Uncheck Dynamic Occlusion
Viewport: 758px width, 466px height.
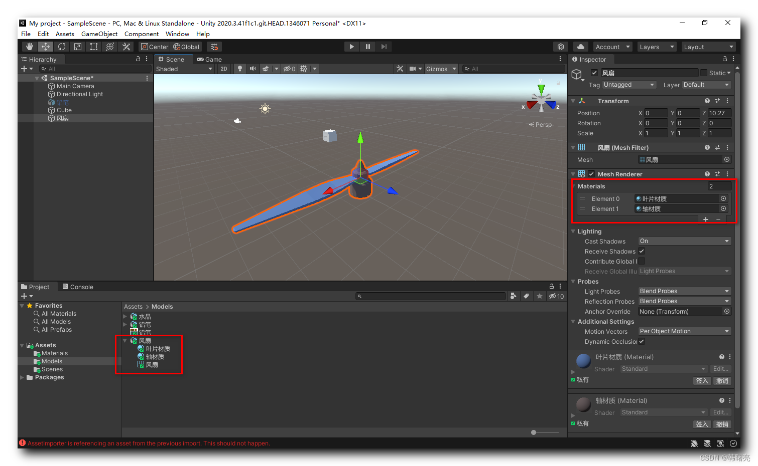[x=642, y=341]
